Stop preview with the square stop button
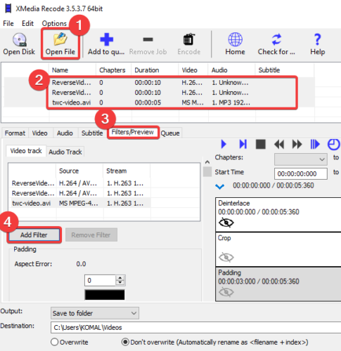Image resolution: width=341 pixels, height=351 pixels. (x=261, y=144)
